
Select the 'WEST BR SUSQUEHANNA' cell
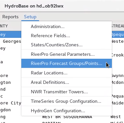coord(67,117)
